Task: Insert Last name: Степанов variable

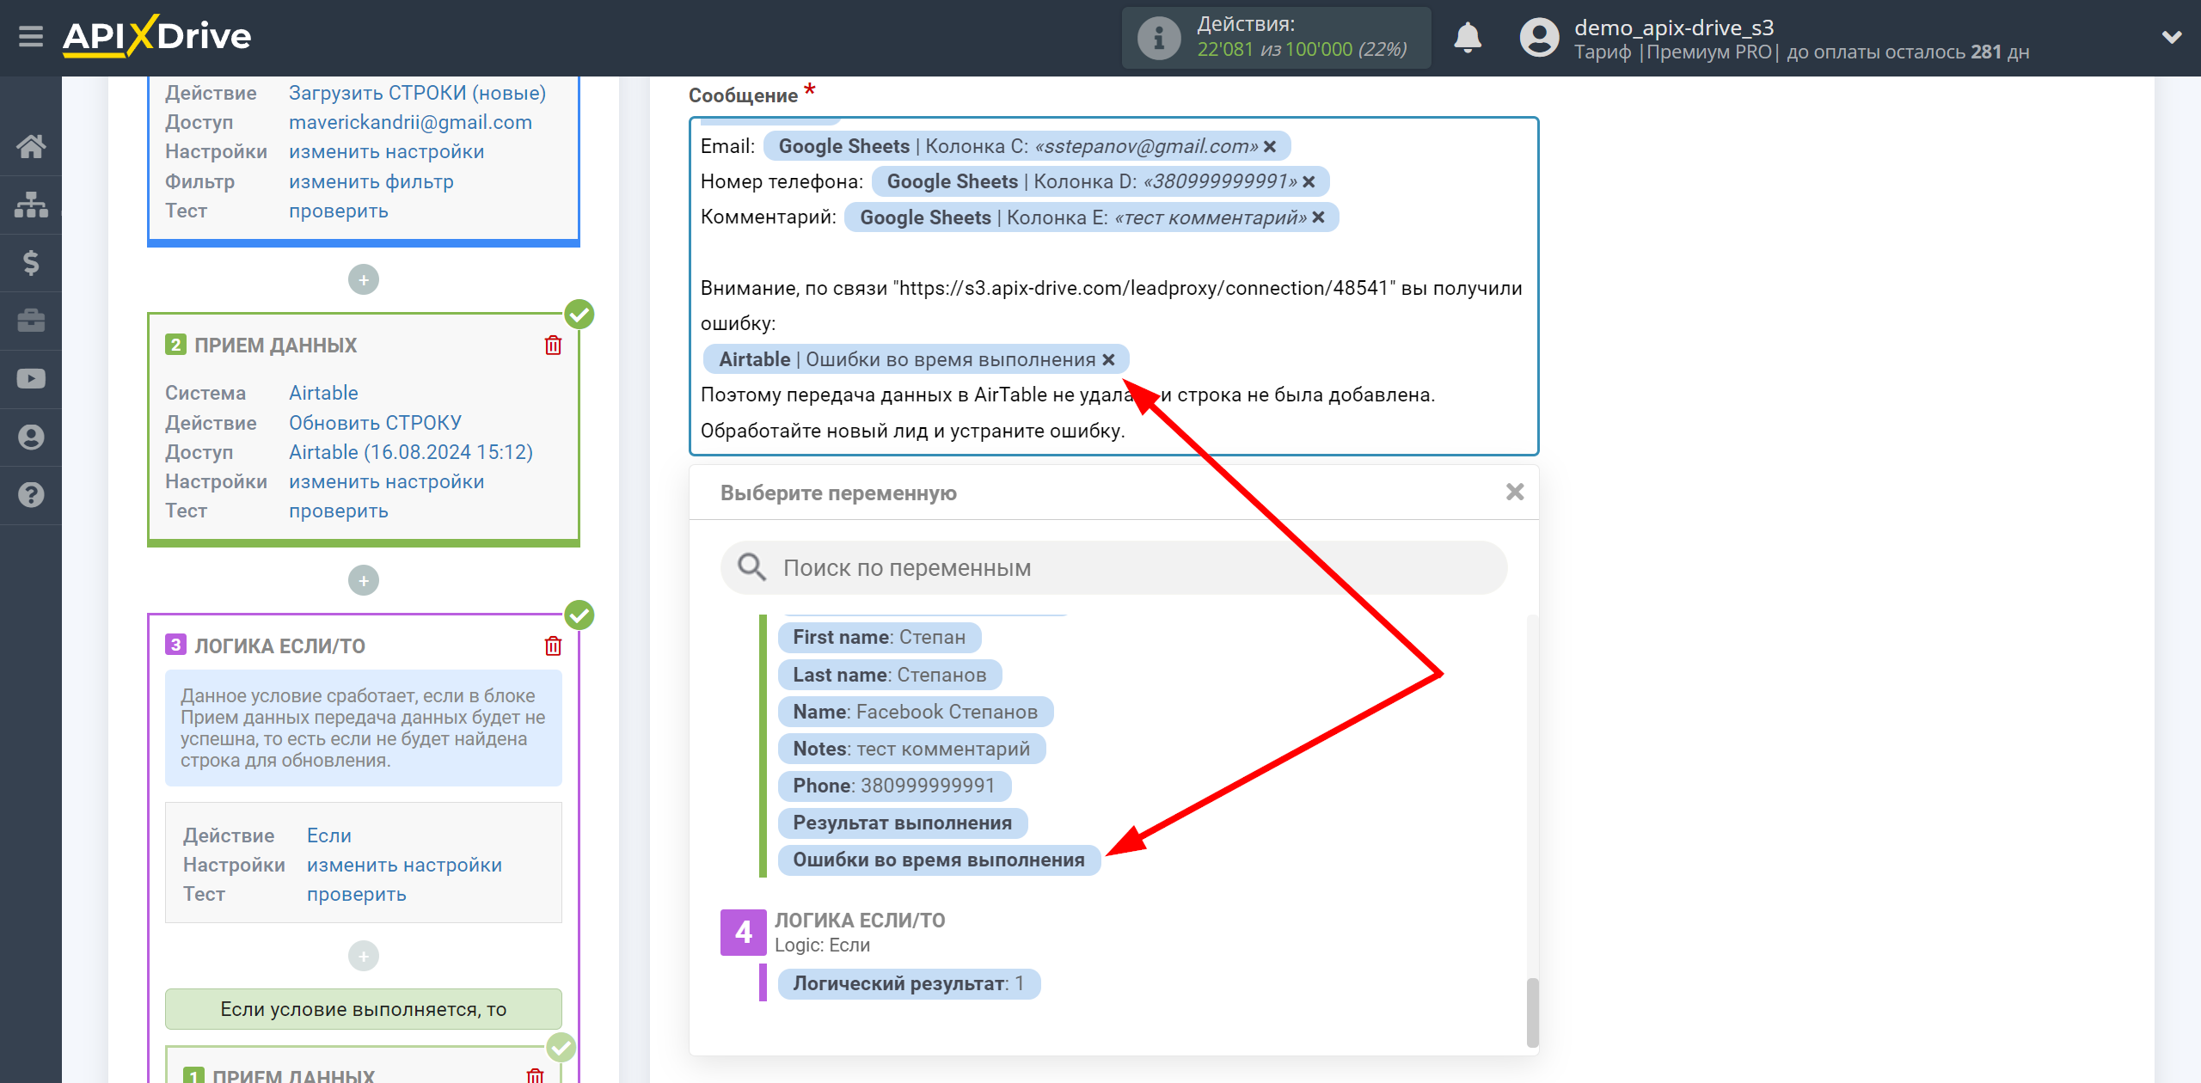Action: pos(889,675)
